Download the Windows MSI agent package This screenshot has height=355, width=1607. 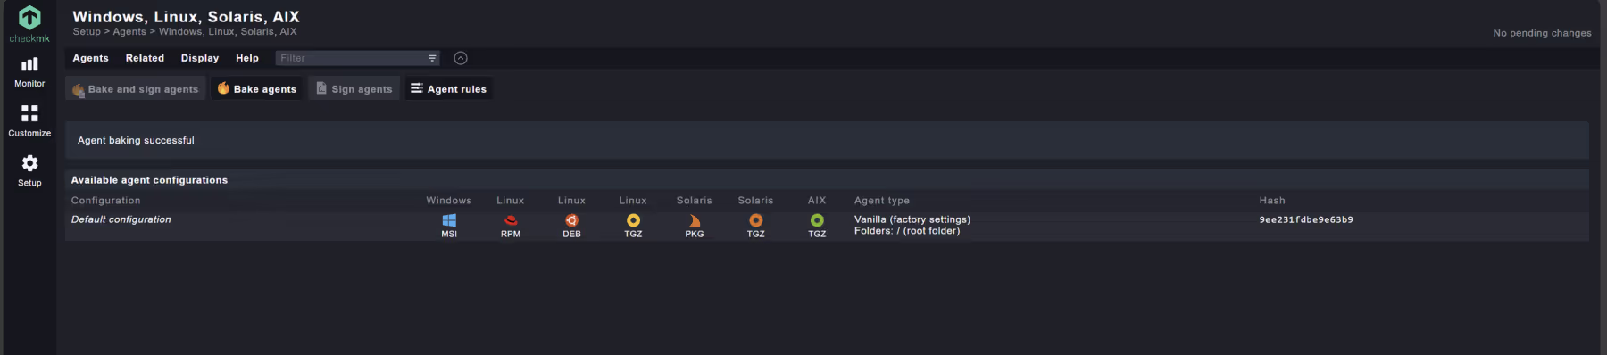pyautogui.click(x=449, y=226)
